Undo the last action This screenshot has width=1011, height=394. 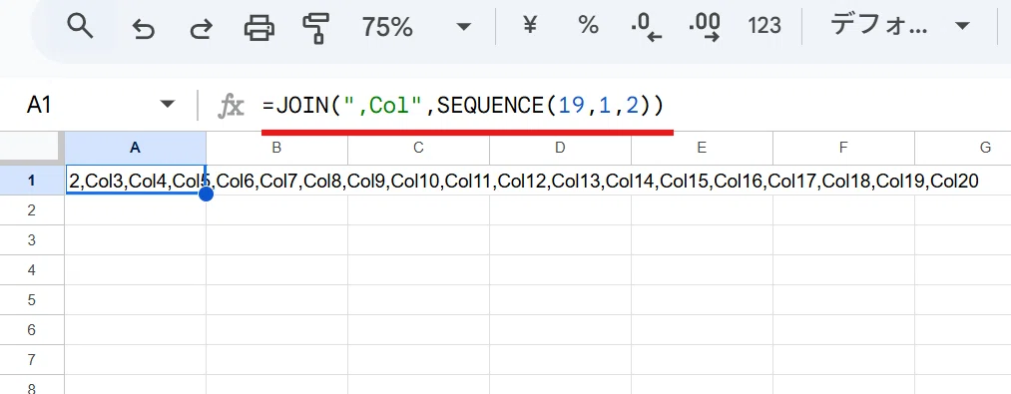tap(143, 27)
